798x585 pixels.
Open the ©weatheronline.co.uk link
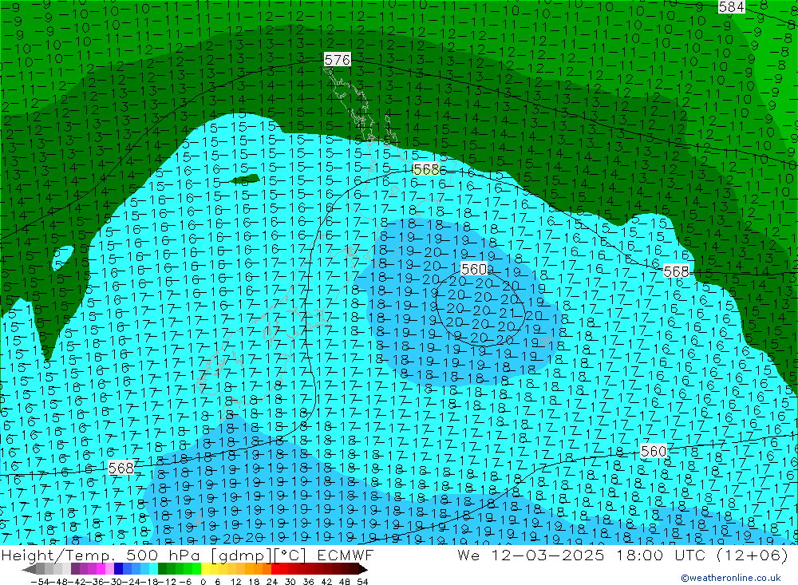pos(730,578)
